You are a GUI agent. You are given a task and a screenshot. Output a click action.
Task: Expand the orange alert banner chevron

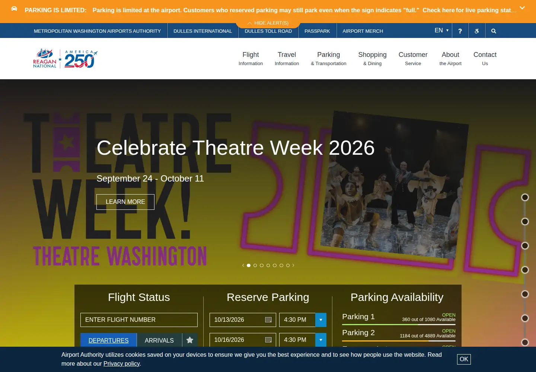pos(522,8)
